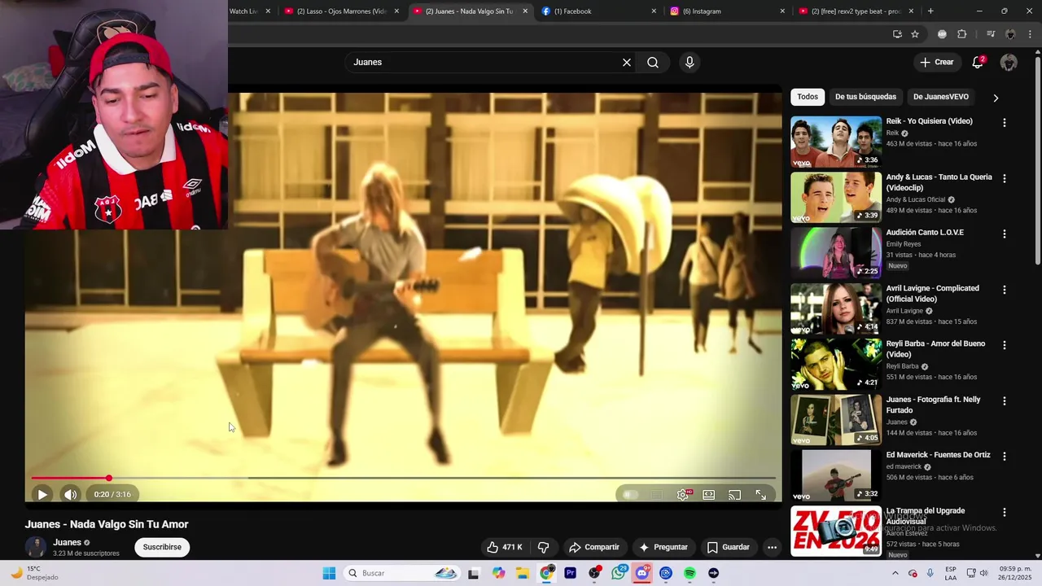The width and height of the screenshot is (1042, 586).
Task: Open Premiere Pro from the taskbar
Action: [571, 573]
